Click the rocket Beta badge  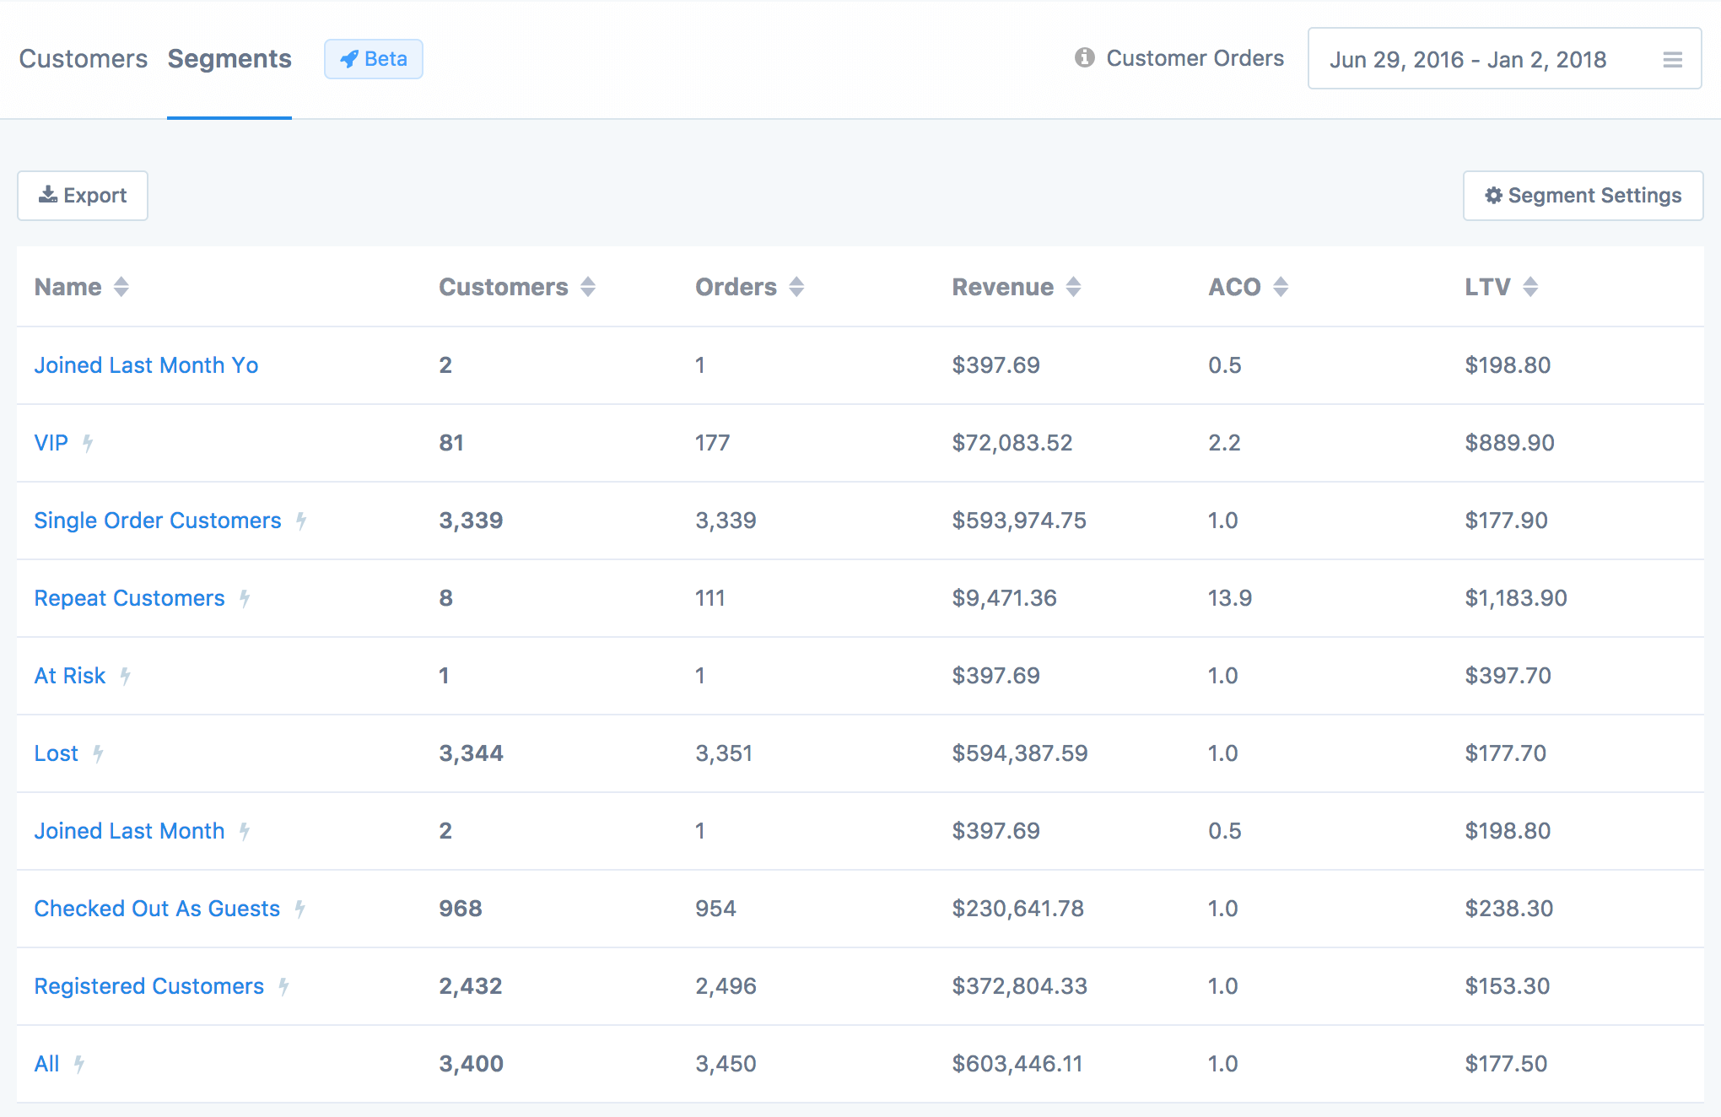[x=374, y=59]
